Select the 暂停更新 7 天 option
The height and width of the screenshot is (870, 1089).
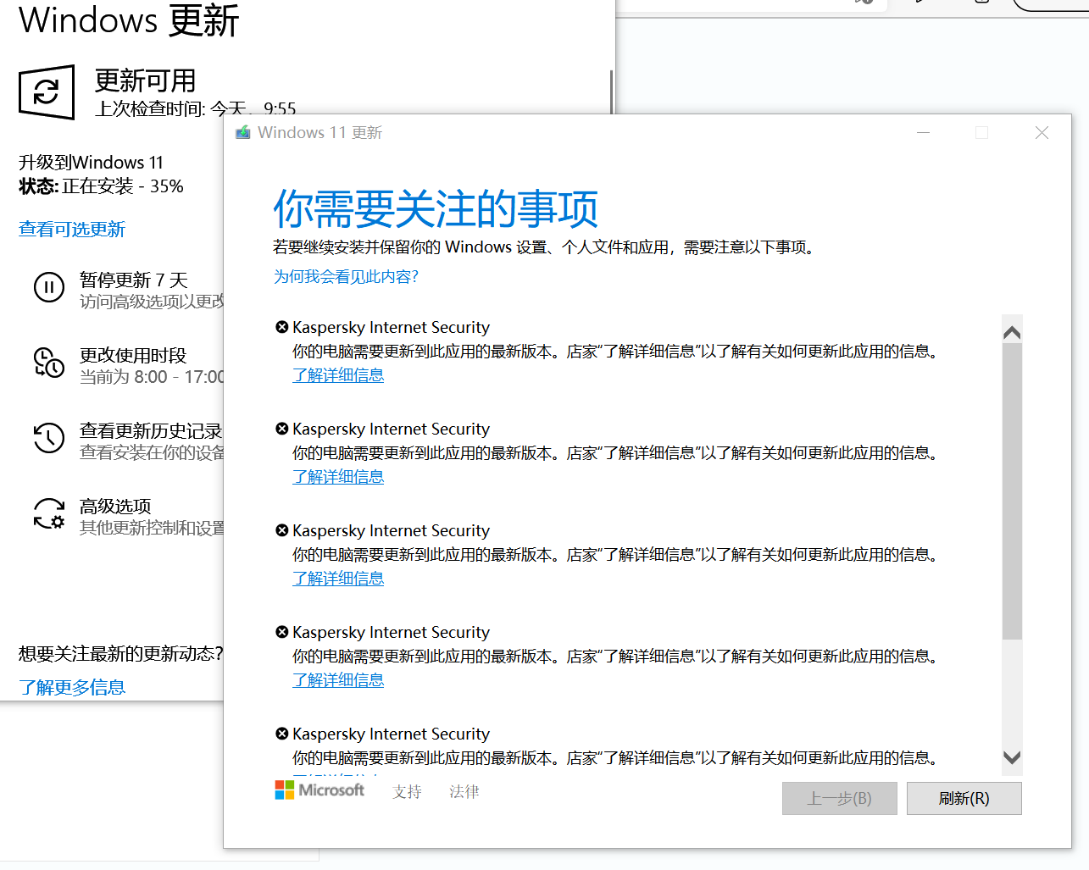pyautogui.click(x=128, y=290)
